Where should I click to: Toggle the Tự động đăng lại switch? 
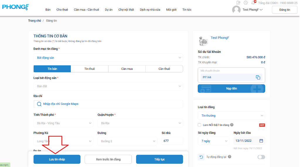pos(261,157)
